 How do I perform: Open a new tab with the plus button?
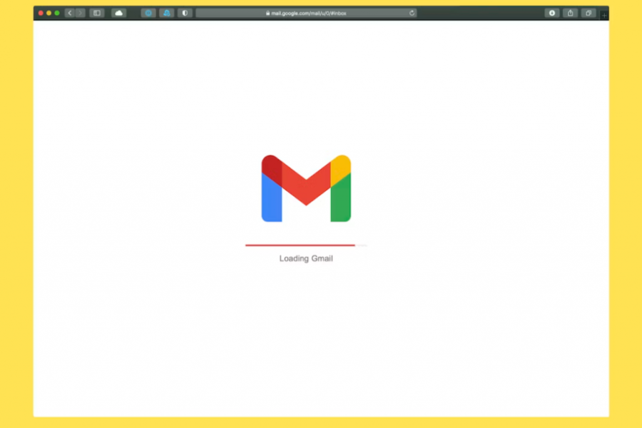(x=603, y=14)
